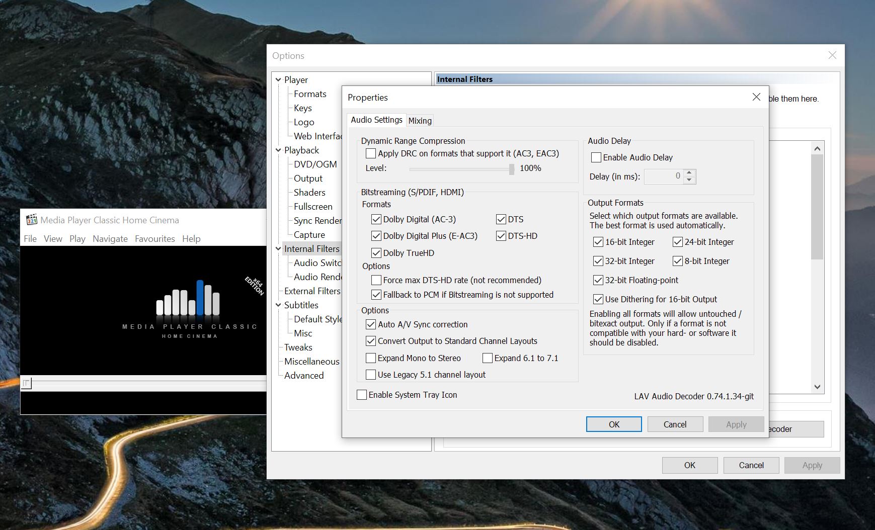Toggle Dolby Digital (AC-3) bitstreaming
This screenshot has width=875, height=530.
(x=376, y=219)
